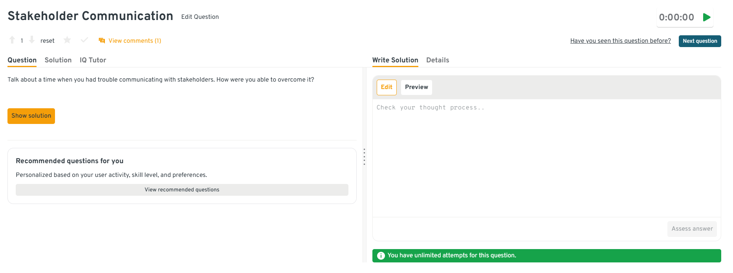This screenshot has height=273, width=733.
Task: Select the Preview mode button
Action: (x=416, y=87)
